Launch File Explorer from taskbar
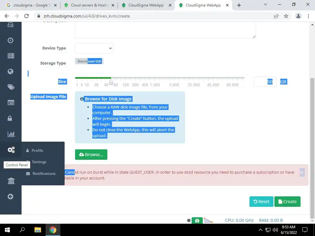Screen dimensions: 315x236 point(38,230)
